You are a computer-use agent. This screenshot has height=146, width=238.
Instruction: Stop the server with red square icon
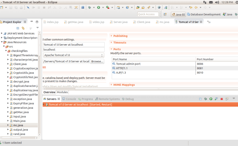[x=222, y=99]
